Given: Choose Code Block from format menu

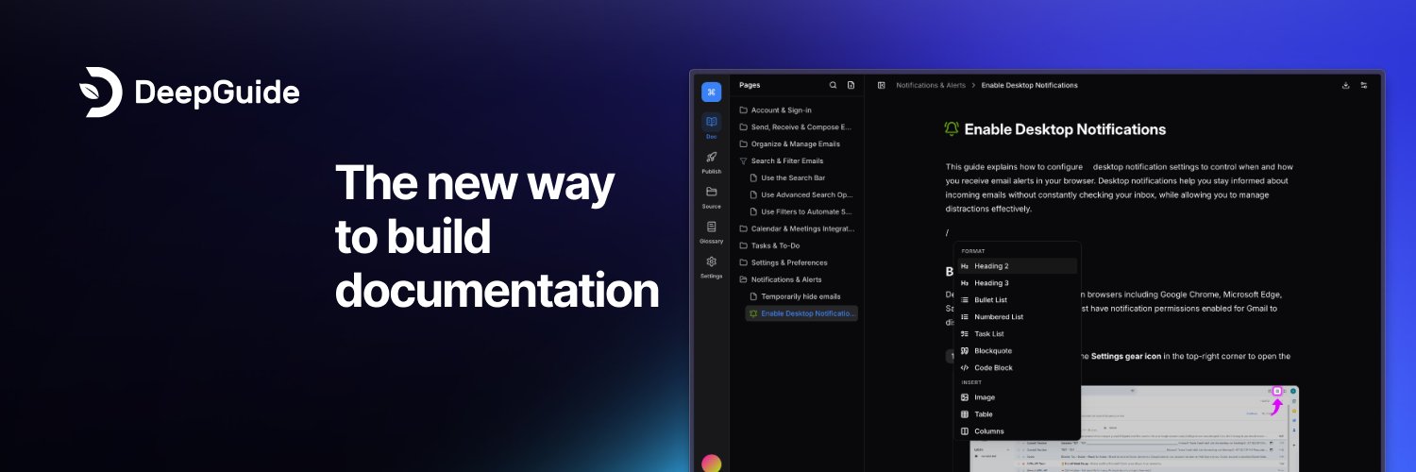Looking at the screenshot, I should click(x=1017, y=368).
